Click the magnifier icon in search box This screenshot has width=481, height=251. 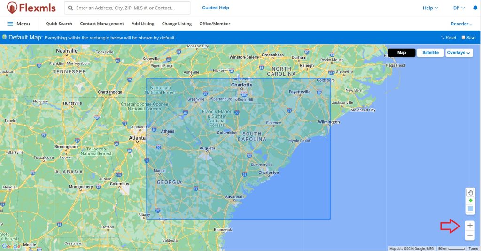click(70, 8)
